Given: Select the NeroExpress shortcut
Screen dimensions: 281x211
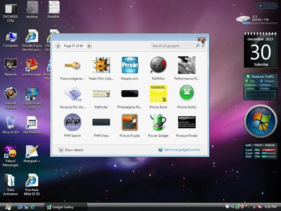Looking at the screenshot, I should tap(32, 125).
